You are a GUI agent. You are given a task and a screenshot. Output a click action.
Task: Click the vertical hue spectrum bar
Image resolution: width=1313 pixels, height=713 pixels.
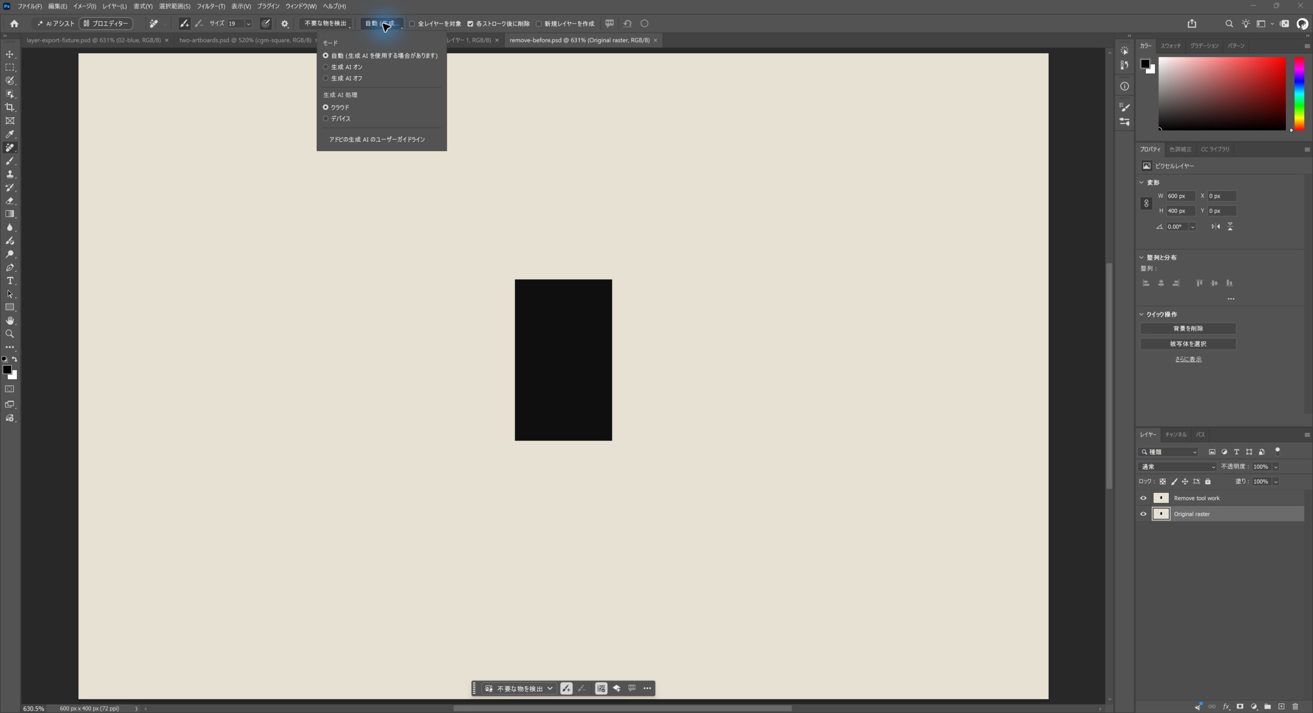click(1299, 94)
